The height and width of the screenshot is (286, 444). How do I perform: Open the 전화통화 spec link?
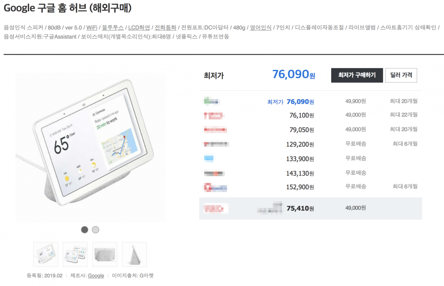click(x=165, y=28)
